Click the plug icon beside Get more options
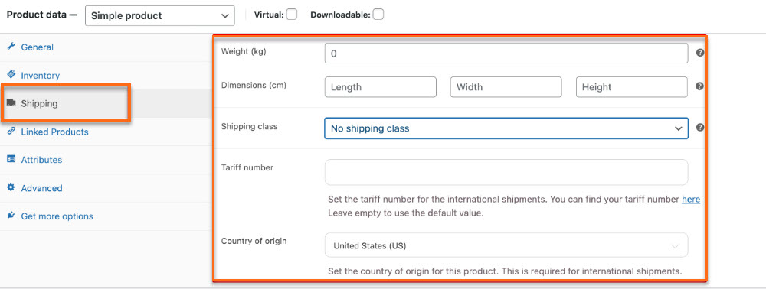 tap(11, 216)
